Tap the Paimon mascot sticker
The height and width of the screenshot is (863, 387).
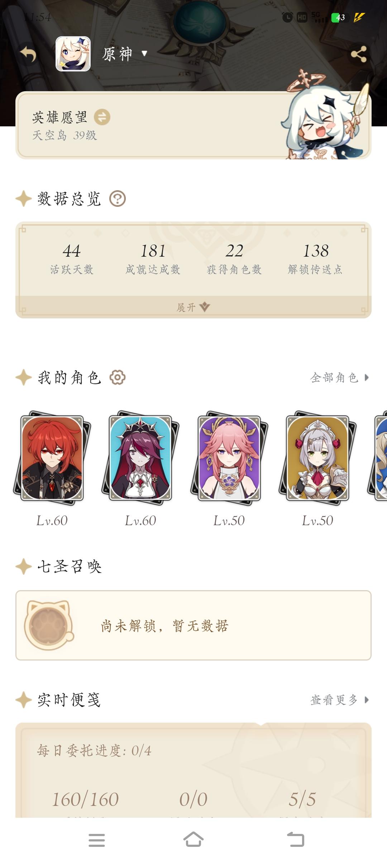pos(325,115)
